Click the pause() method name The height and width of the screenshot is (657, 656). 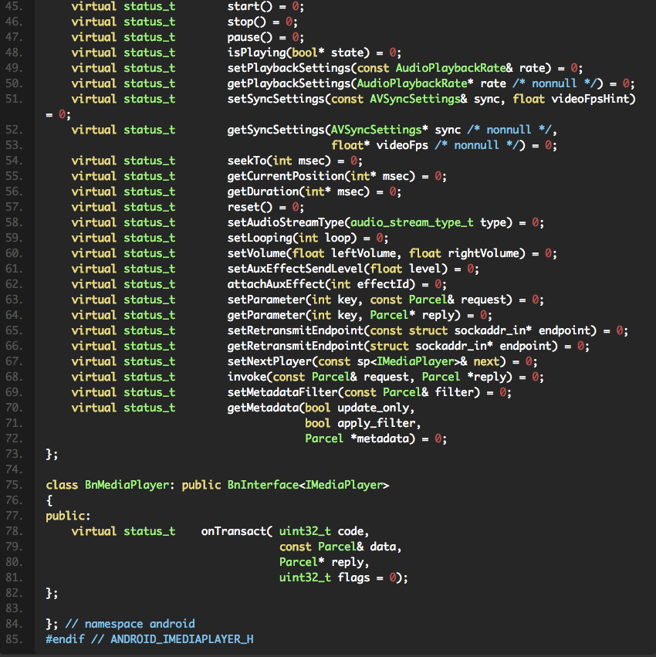click(249, 37)
